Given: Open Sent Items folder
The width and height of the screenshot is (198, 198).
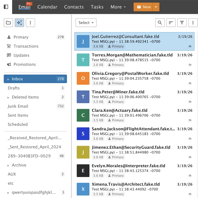Looking at the screenshot, I should coord(35,115).
